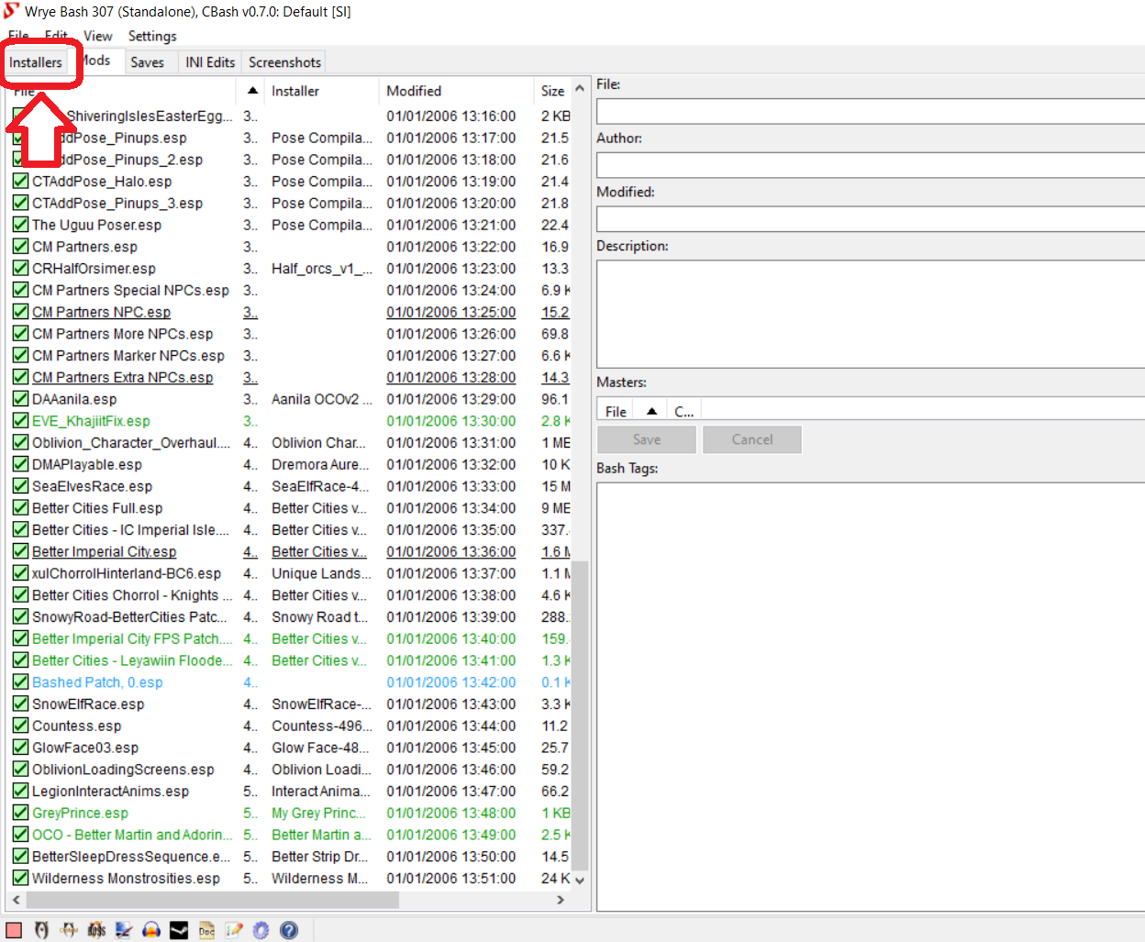Viewport: 1145px width, 942px height.
Task: Open the paint/image editor launcher icon
Action: 124,930
